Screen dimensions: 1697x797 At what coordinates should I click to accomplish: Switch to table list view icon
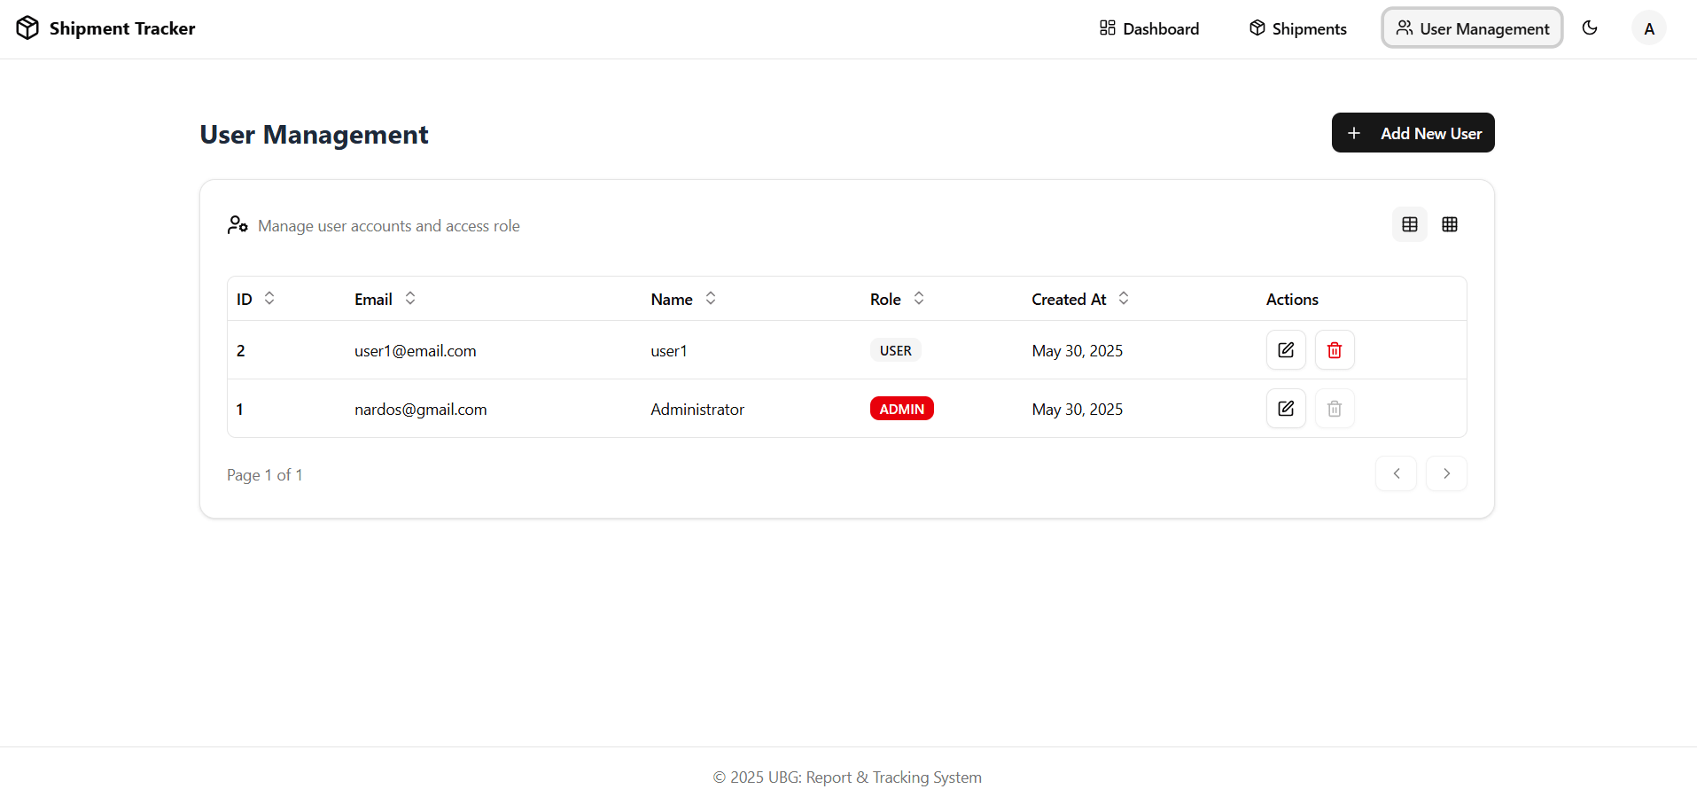pyautogui.click(x=1410, y=225)
